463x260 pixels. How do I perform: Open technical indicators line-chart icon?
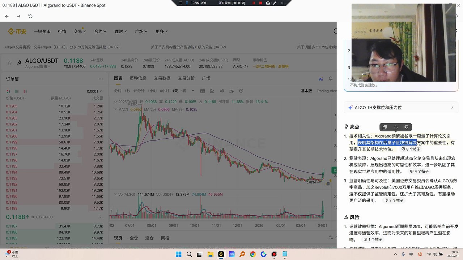tap(213, 91)
